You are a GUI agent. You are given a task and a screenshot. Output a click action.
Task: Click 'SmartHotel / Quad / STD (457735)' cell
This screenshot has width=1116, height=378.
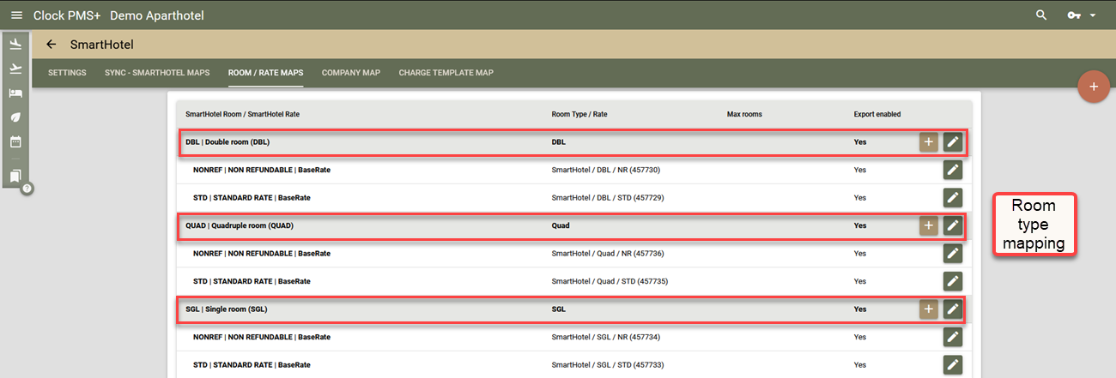[x=609, y=281]
